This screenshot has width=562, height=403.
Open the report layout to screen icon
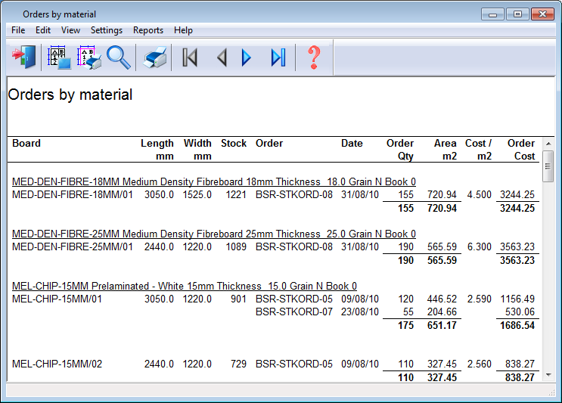(59, 57)
